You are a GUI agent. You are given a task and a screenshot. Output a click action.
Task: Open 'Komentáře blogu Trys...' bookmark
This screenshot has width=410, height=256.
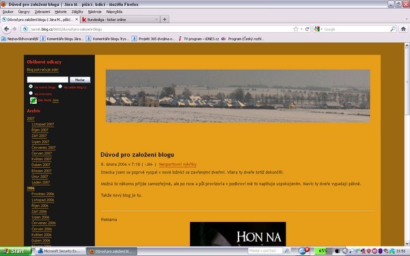(x=108, y=39)
